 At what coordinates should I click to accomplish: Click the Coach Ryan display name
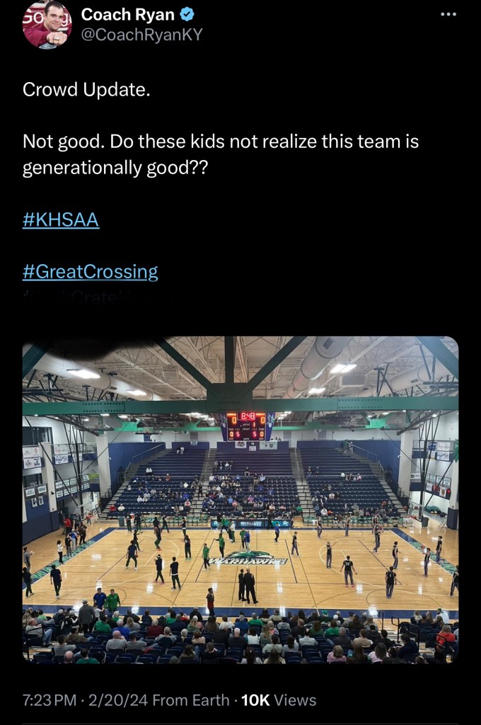point(128,14)
